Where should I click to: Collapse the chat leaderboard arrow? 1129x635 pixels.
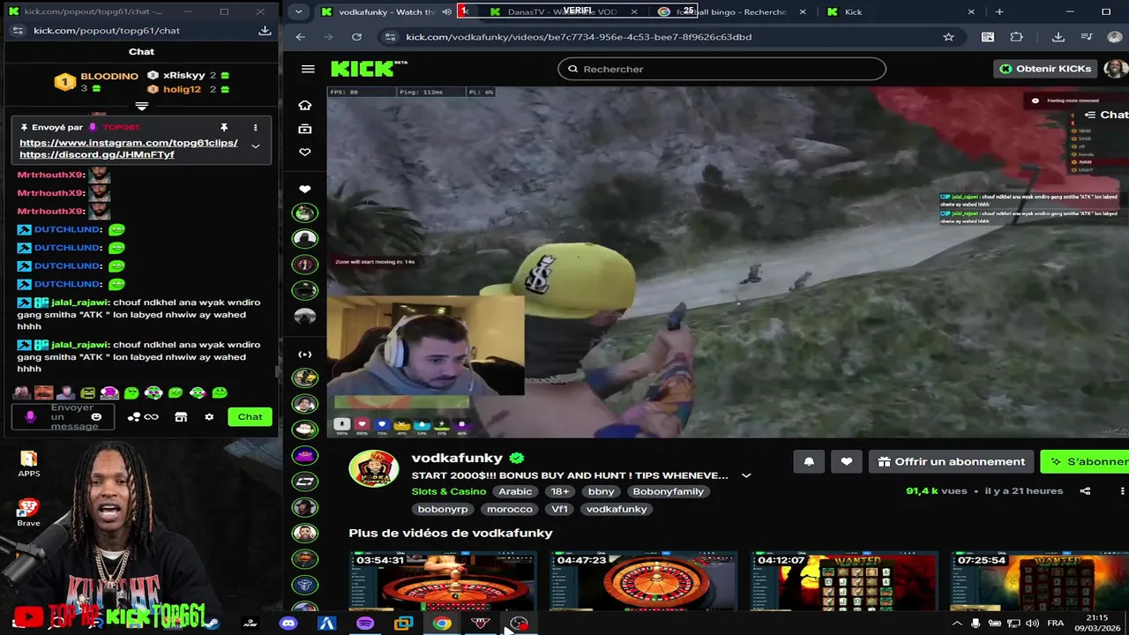click(141, 106)
